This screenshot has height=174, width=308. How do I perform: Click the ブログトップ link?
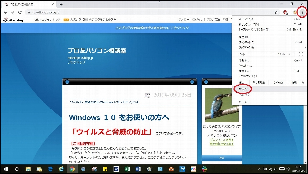point(77,62)
